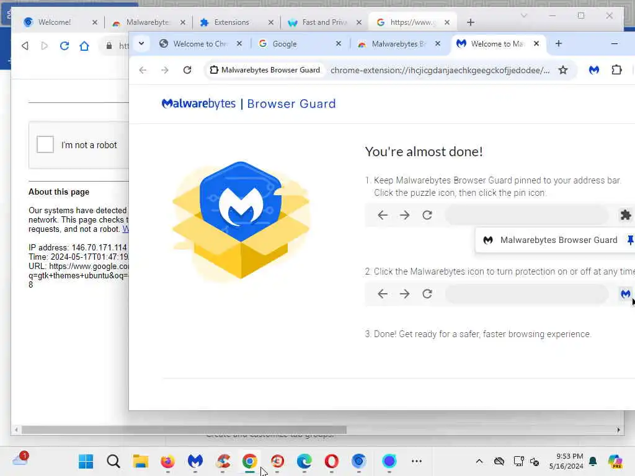
Task: Open Opera browser from the taskbar
Action: pos(331,461)
